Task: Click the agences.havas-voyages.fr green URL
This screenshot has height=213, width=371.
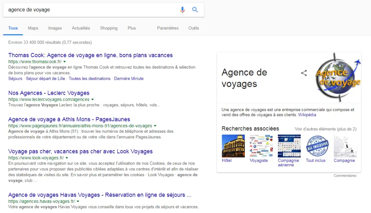Action: tap(41, 201)
